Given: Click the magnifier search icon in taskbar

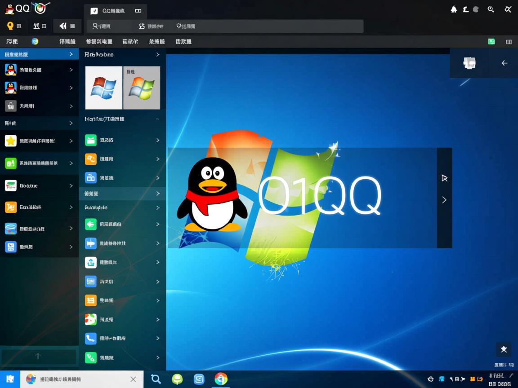Looking at the screenshot, I should coord(156,379).
